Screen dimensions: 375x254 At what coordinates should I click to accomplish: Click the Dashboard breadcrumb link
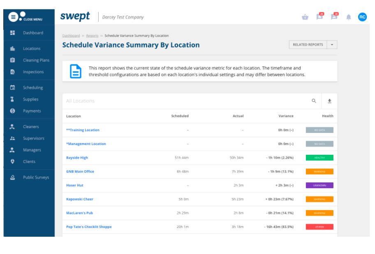(x=71, y=36)
